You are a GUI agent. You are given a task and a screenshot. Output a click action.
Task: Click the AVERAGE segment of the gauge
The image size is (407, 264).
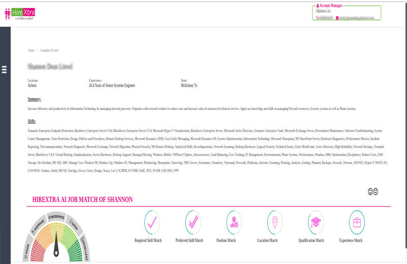[38, 226]
